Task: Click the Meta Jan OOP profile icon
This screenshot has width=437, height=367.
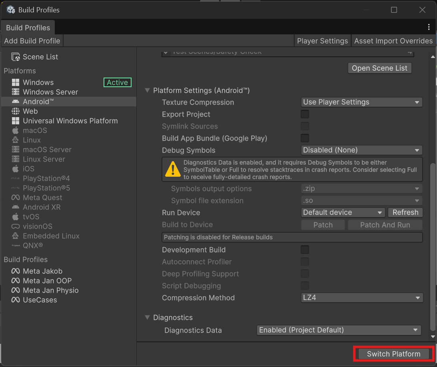Action: click(x=16, y=281)
